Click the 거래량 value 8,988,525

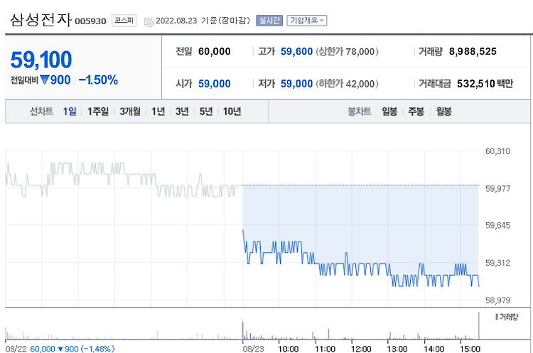(473, 51)
